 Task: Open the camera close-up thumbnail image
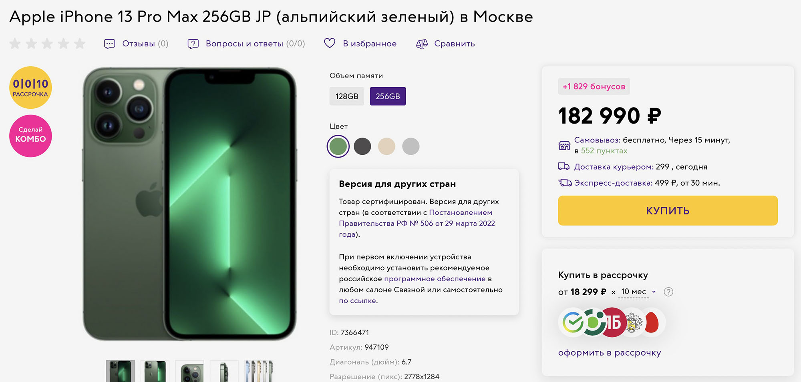click(189, 372)
